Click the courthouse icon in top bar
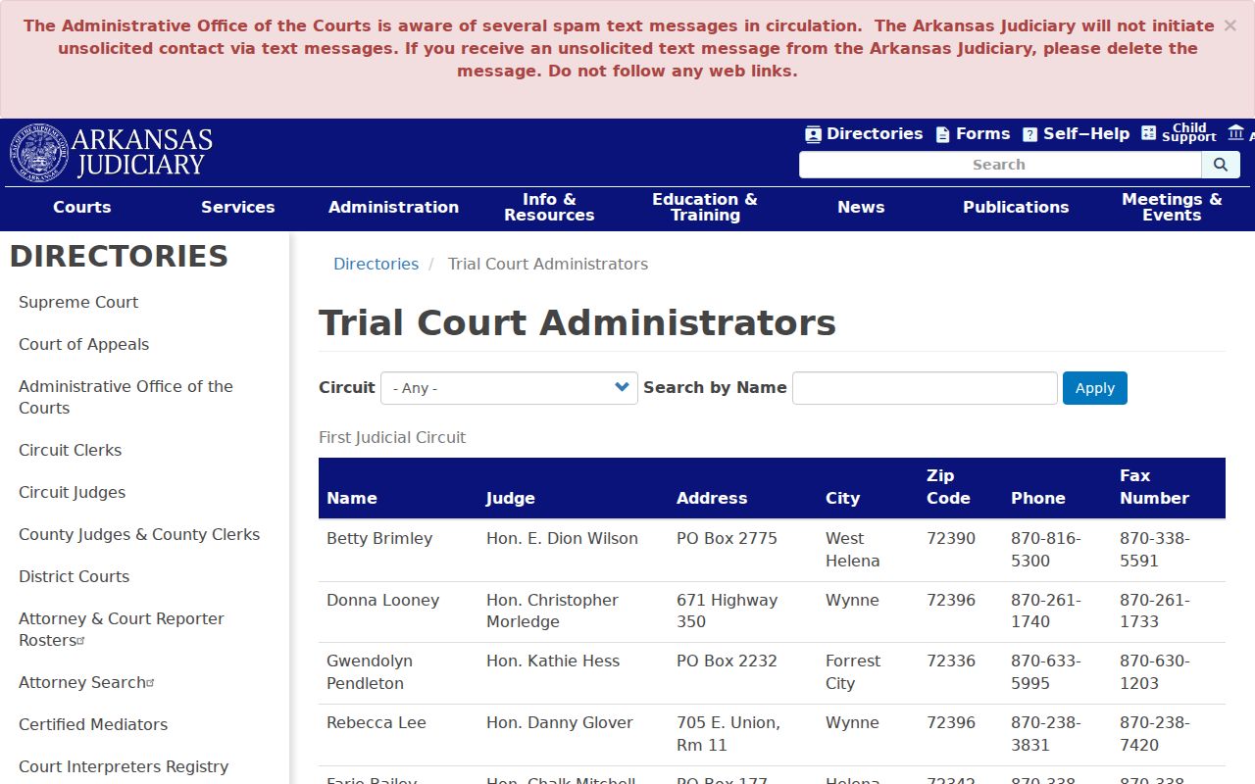1255x784 pixels. (x=1235, y=132)
